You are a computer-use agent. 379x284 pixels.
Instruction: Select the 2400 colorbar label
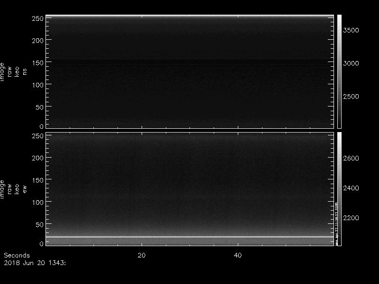coord(351,188)
